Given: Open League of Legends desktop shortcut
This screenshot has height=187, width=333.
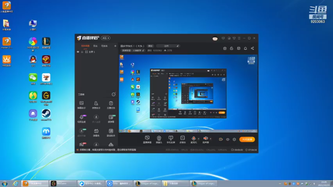Looking at the screenshot, I should point(46,43).
